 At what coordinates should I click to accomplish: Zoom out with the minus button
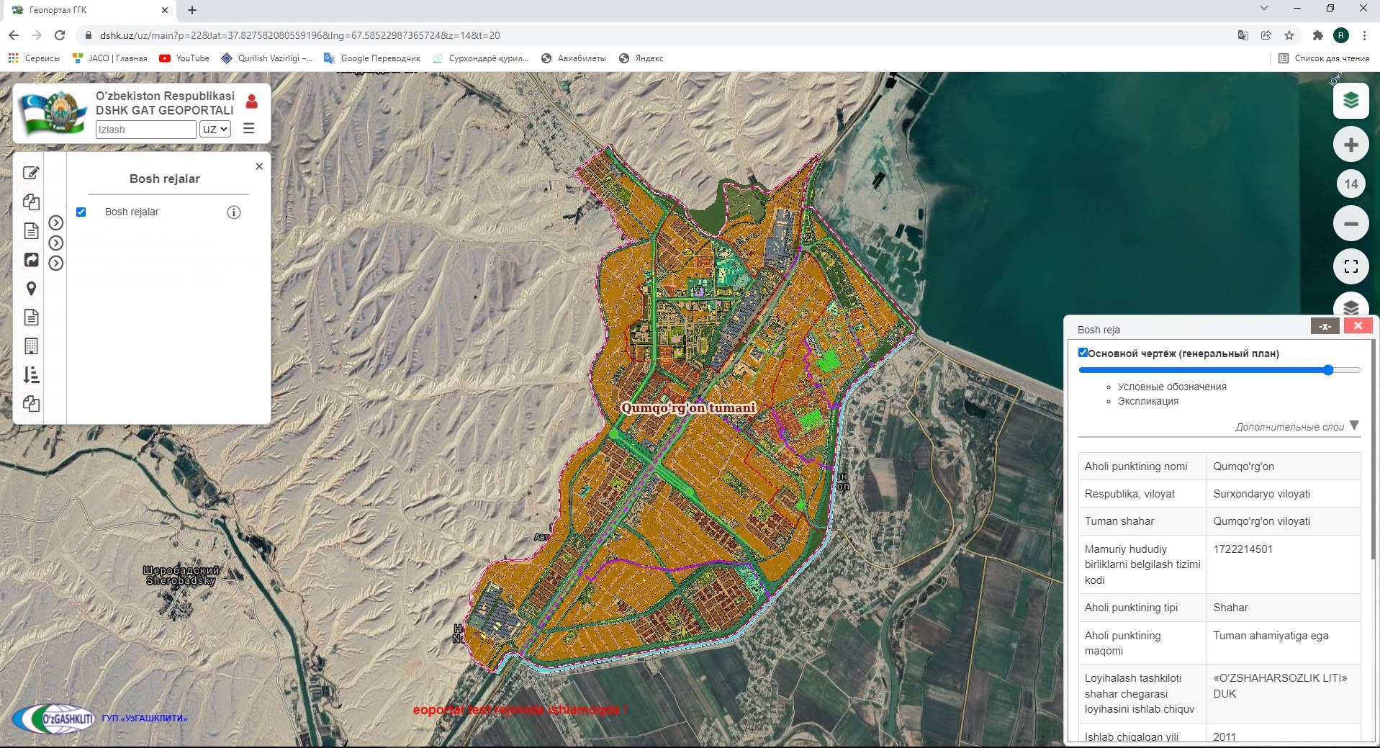[x=1350, y=224]
